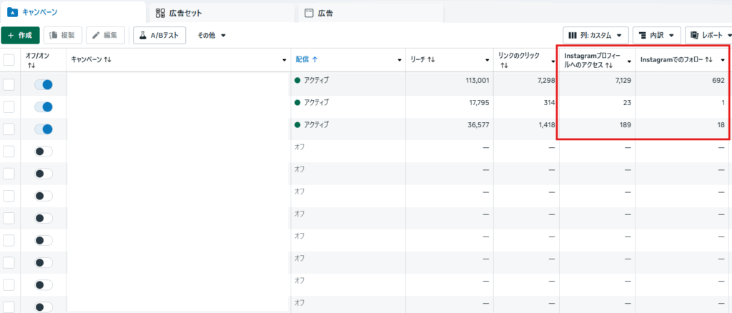
Task: Click the grid icon in the 広告セット tab
Action: pyautogui.click(x=160, y=13)
